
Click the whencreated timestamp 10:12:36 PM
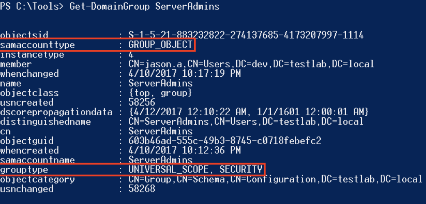click(211, 151)
